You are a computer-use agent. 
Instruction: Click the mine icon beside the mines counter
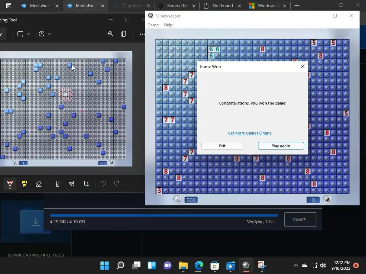(x=327, y=199)
